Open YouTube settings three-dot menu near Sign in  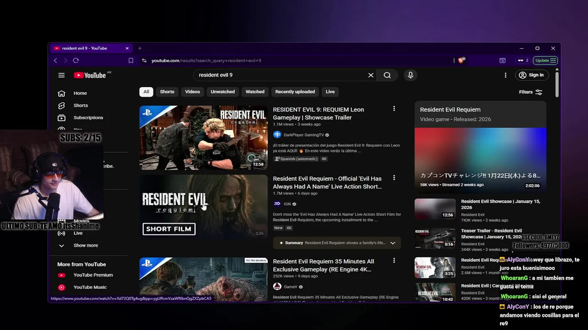505,75
